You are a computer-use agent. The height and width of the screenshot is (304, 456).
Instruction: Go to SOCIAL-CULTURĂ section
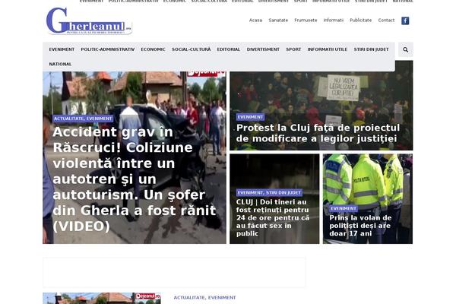(191, 49)
